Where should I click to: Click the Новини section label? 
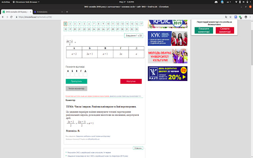tap(138, 148)
